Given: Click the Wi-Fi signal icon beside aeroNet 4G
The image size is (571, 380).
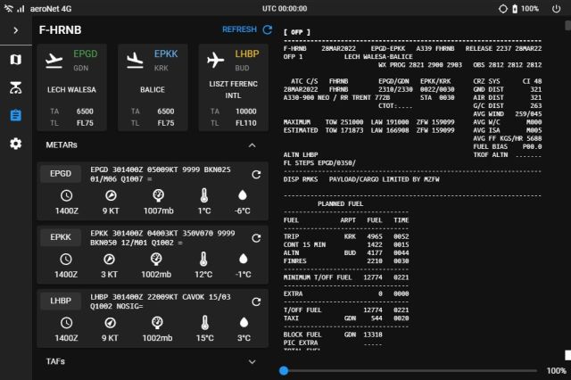Looking at the screenshot, I should [8, 8].
